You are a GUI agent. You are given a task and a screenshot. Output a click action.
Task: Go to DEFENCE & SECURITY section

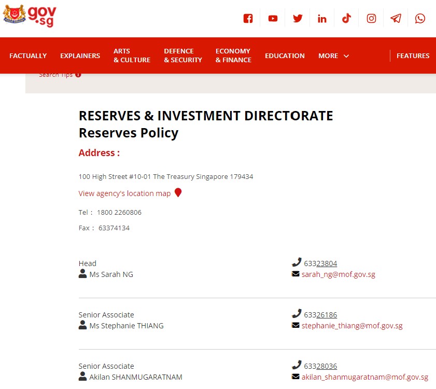(x=183, y=55)
